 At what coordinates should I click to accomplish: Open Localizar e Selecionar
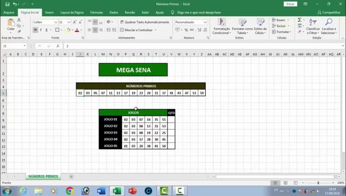[x=329, y=26]
